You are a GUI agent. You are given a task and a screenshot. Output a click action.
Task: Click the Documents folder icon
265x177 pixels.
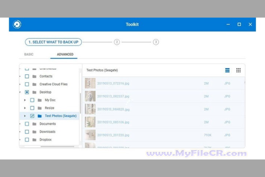coord(34,124)
